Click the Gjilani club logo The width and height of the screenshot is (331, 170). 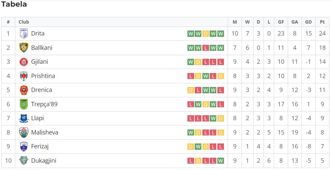24,62
